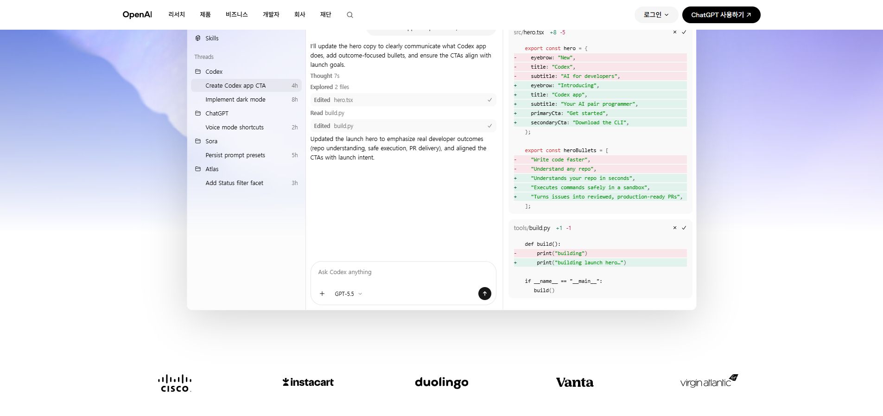The image size is (883, 416).
Task: Open the 회사 menu
Action: 300,14
